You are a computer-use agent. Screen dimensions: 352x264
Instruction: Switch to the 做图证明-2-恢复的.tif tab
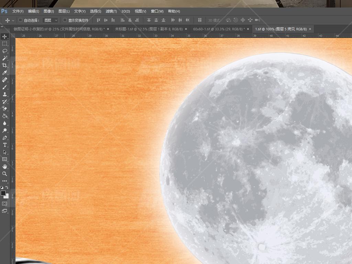tap(59, 29)
